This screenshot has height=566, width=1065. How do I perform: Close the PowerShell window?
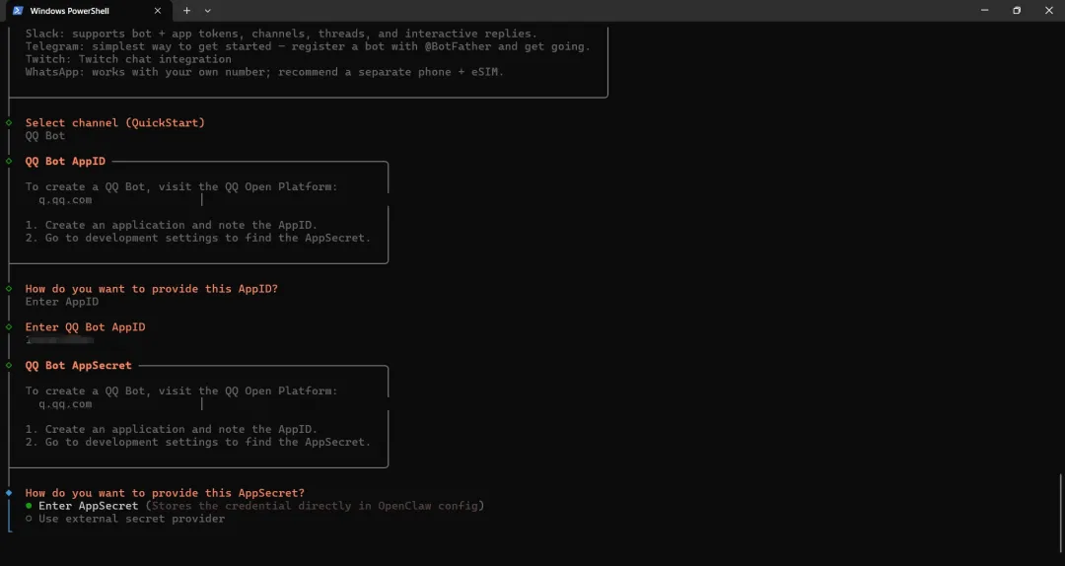tap(1048, 10)
